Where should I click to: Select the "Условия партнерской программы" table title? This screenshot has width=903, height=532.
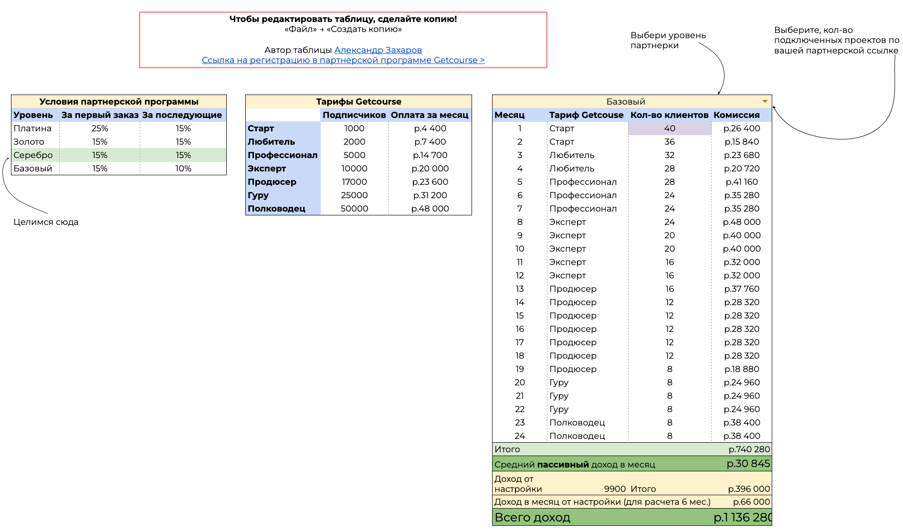pos(119,102)
